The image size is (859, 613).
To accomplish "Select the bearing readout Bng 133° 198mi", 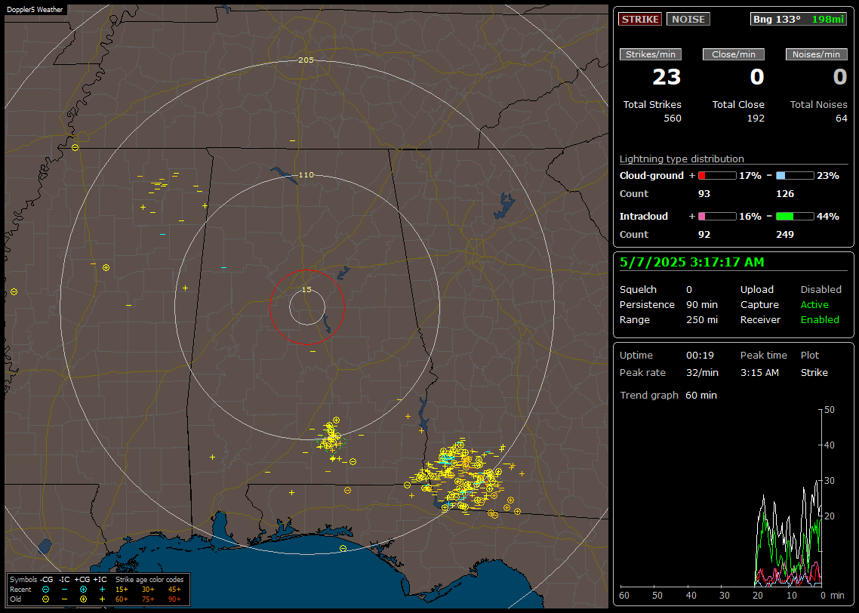I will (x=798, y=19).
